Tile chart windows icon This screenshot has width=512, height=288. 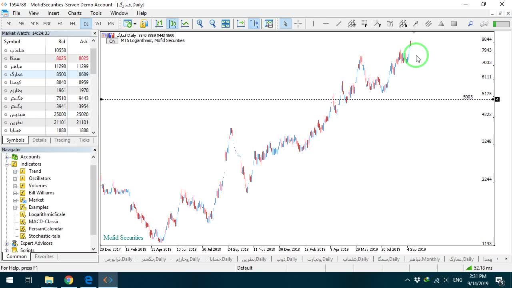(x=226, y=24)
